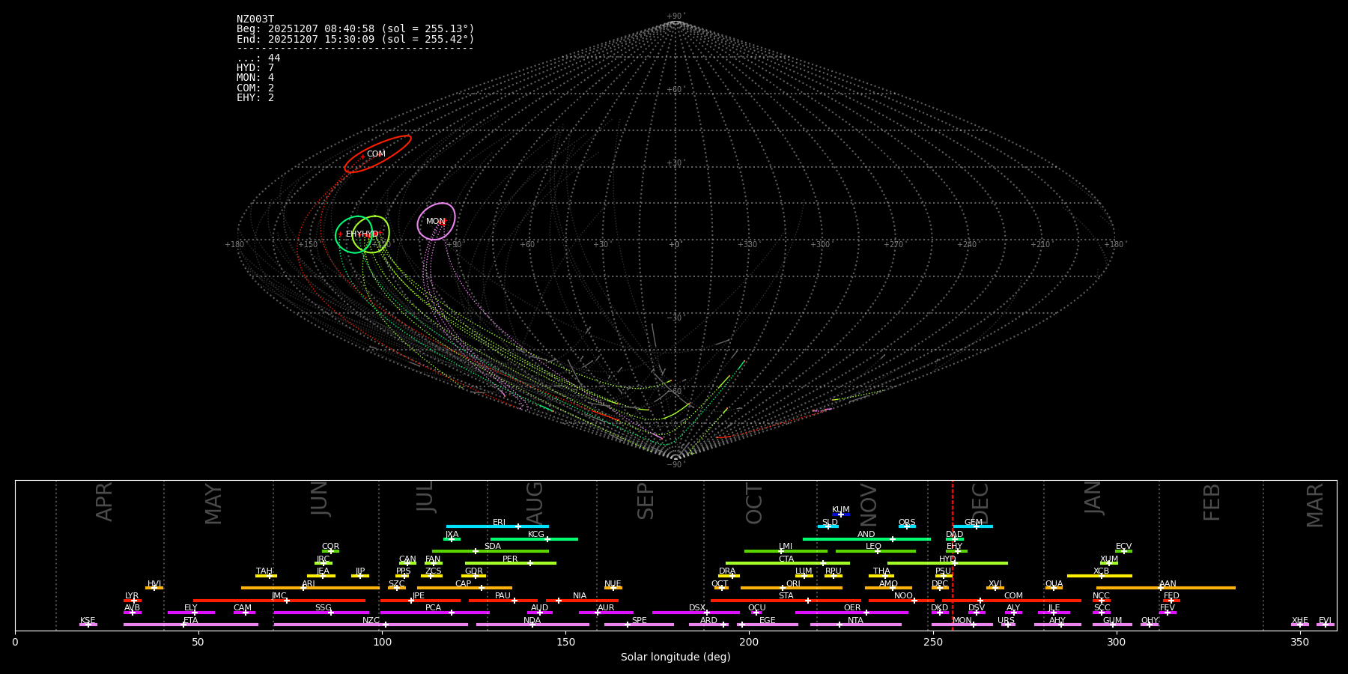Click the 'MON: 4' legend entry
Image resolution: width=1348 pixels, height=674 pixels.
pyautogui.click(x=255, y=78)
